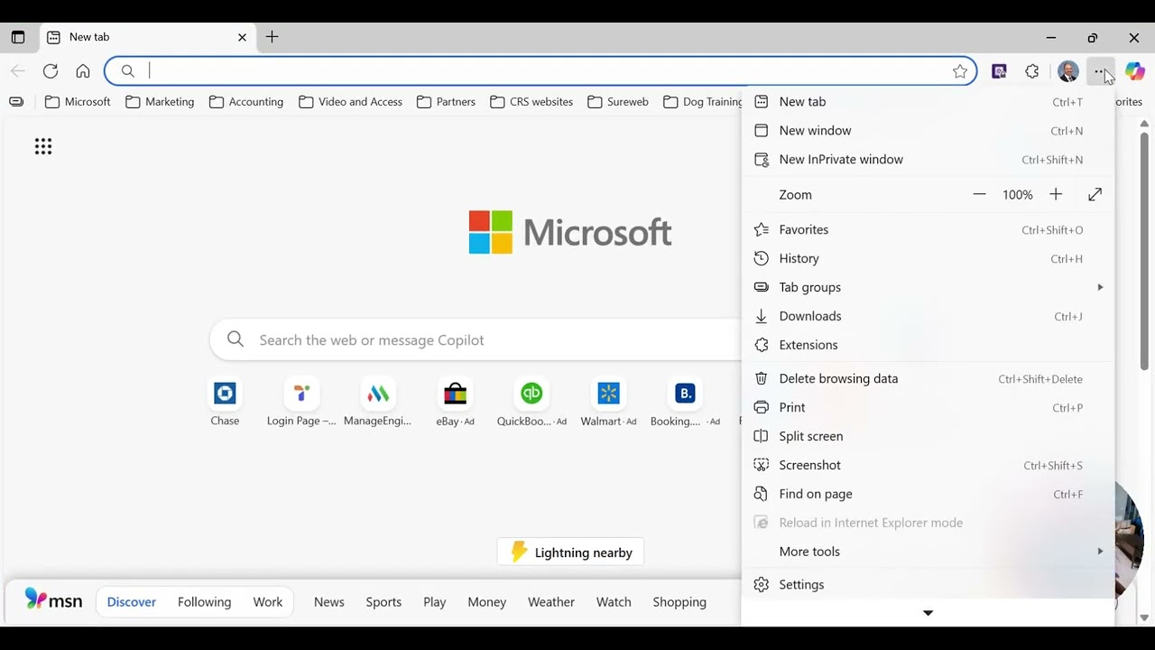Choose Find on page menu item
Image resolution: width=1155 pixels, height=650 pixels.
click(928, 495)
